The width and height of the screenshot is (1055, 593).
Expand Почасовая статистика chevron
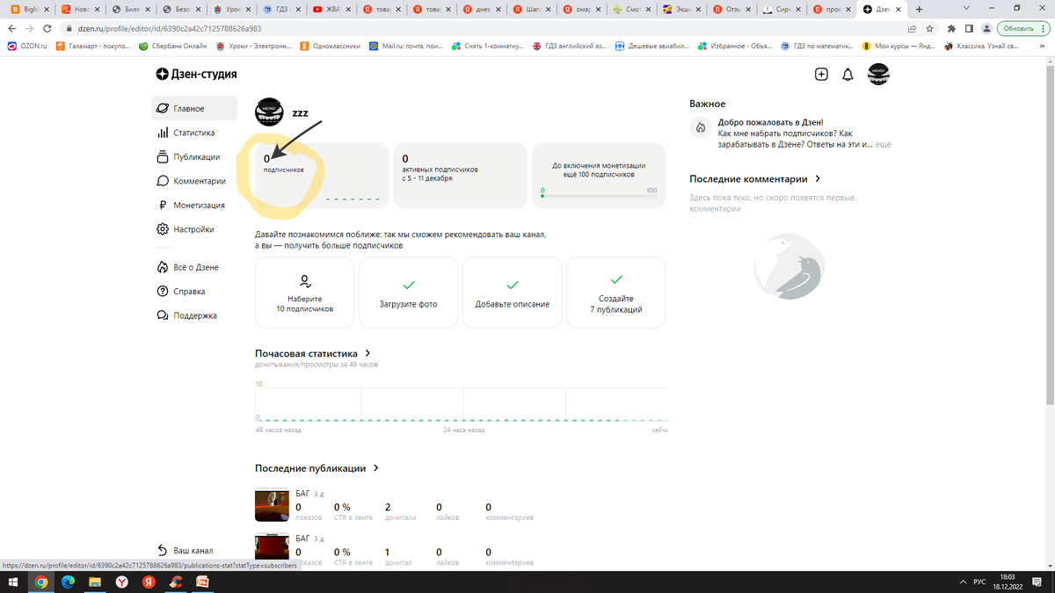367,353
